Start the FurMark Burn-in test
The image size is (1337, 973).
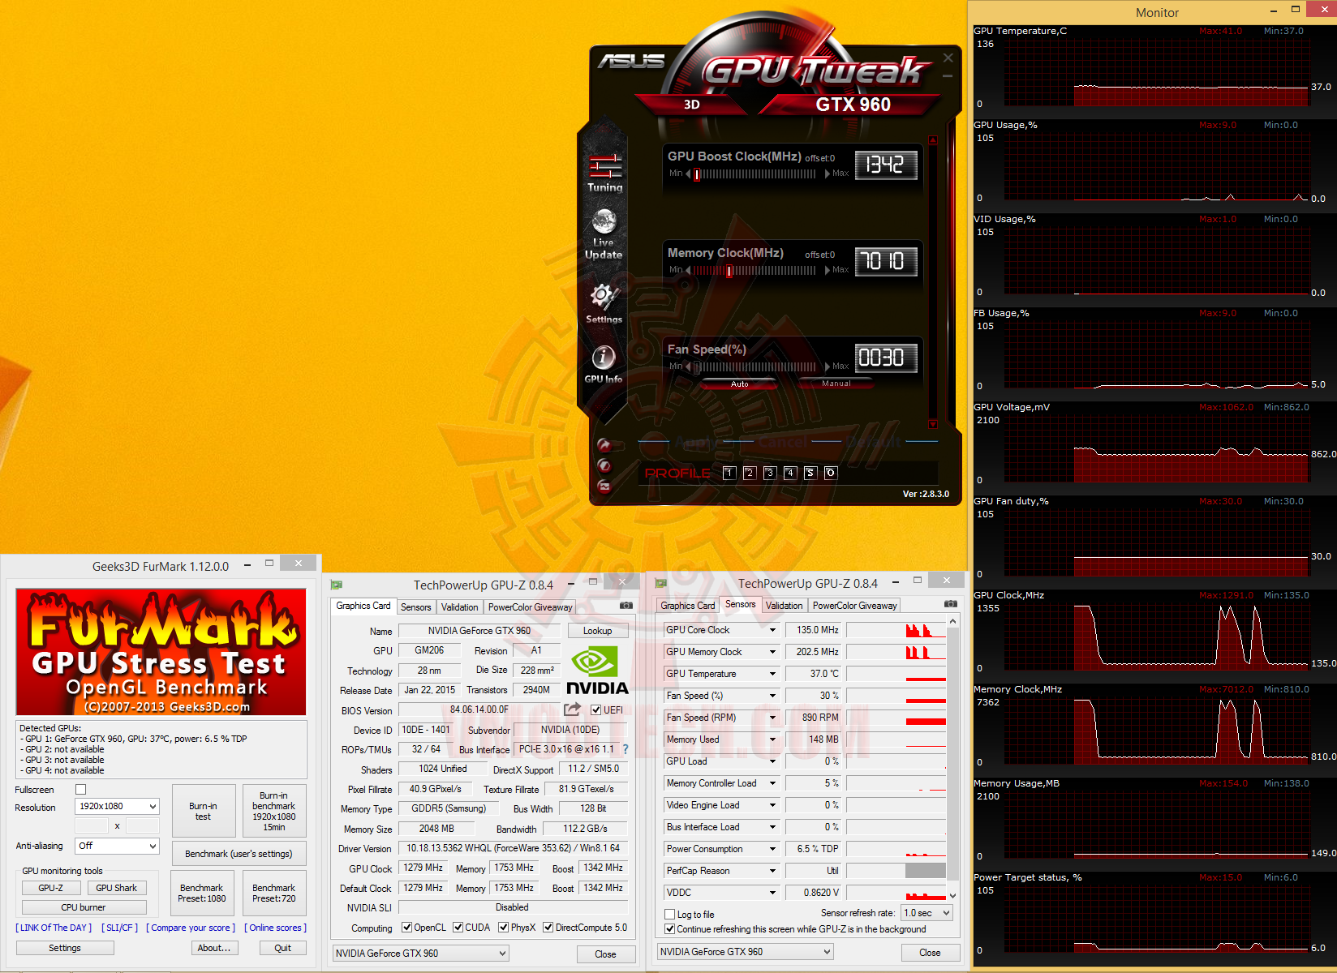(204, 811)
